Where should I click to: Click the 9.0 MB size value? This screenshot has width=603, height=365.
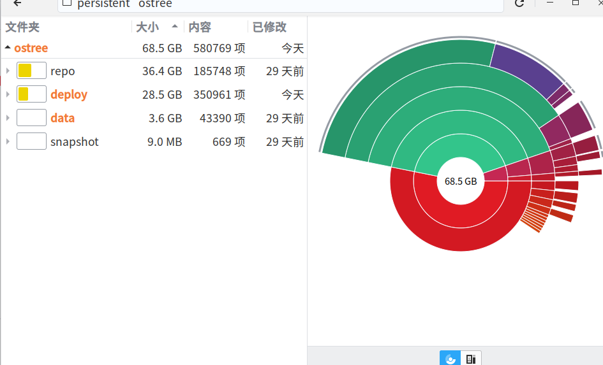point(165,142)
